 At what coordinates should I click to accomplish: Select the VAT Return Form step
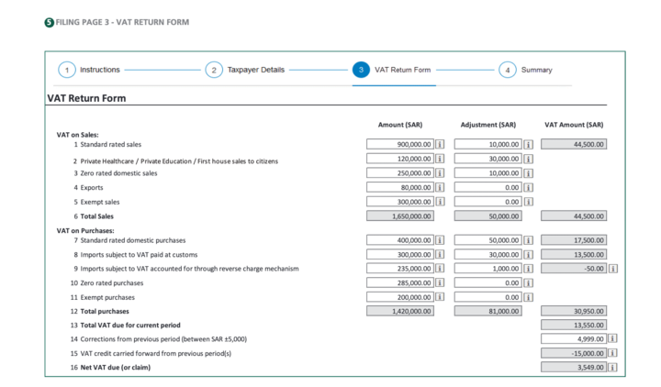362,71
